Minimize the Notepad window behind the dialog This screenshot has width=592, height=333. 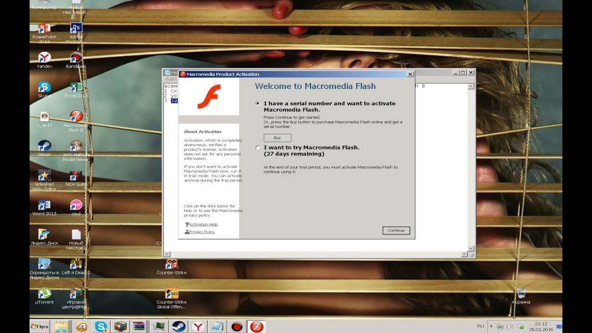click(456, 73)
